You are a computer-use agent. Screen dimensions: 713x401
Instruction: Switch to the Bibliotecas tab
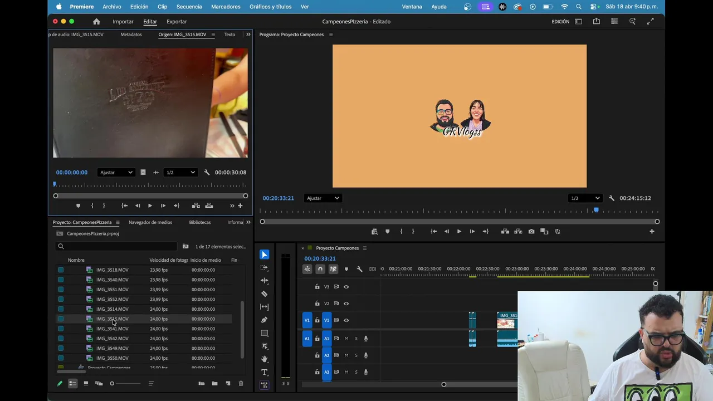pos(200,222)
